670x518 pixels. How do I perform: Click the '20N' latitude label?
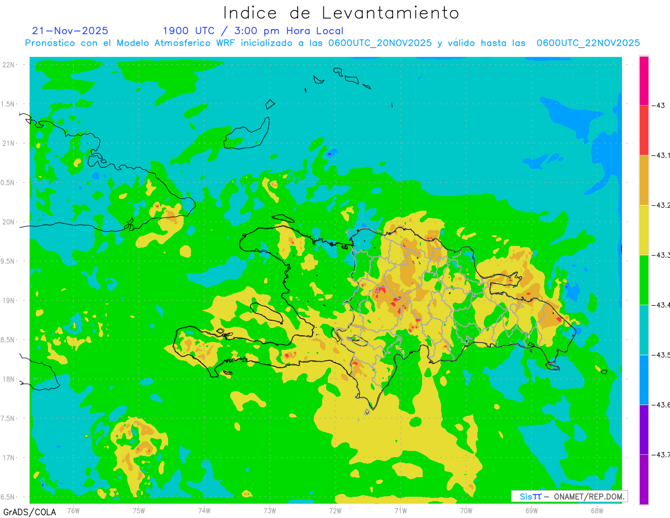pyautogui.click(x=8, y=222)
